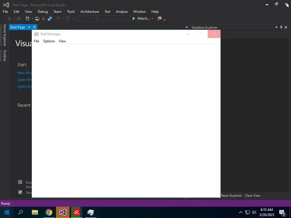This screenshot has width=291, height=218.
Task: Click the Redo toolbar icon
Action: pyautogui.click(x=68, y=18)
